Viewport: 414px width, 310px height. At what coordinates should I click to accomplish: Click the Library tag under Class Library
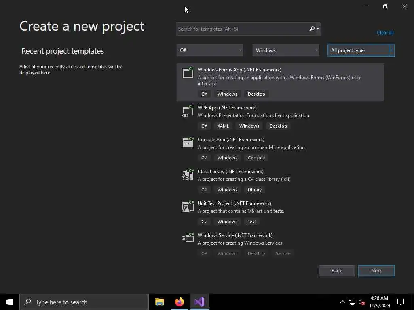255,190
